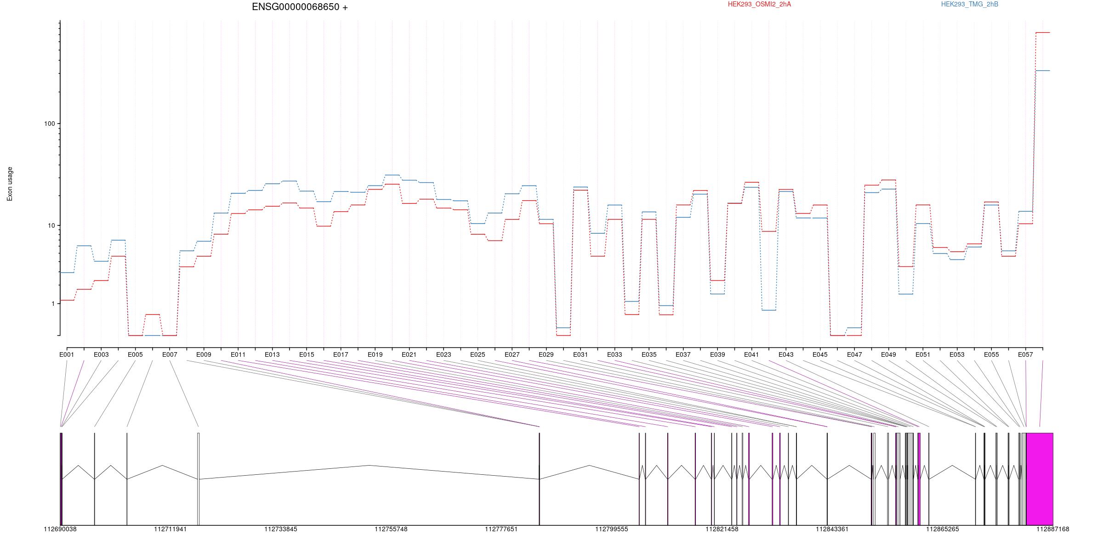Screen dimensions: 1103x551
Task: Click the blue E058 expression peak segment
Action: coord(1043,71)
